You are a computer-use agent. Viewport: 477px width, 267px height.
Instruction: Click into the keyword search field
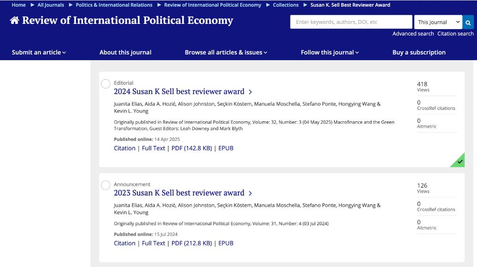tap(351, 22)
